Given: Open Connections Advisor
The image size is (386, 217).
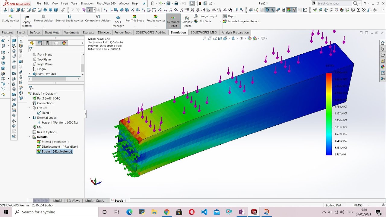Looking at the screenshot, I should (x=98, y=19).
